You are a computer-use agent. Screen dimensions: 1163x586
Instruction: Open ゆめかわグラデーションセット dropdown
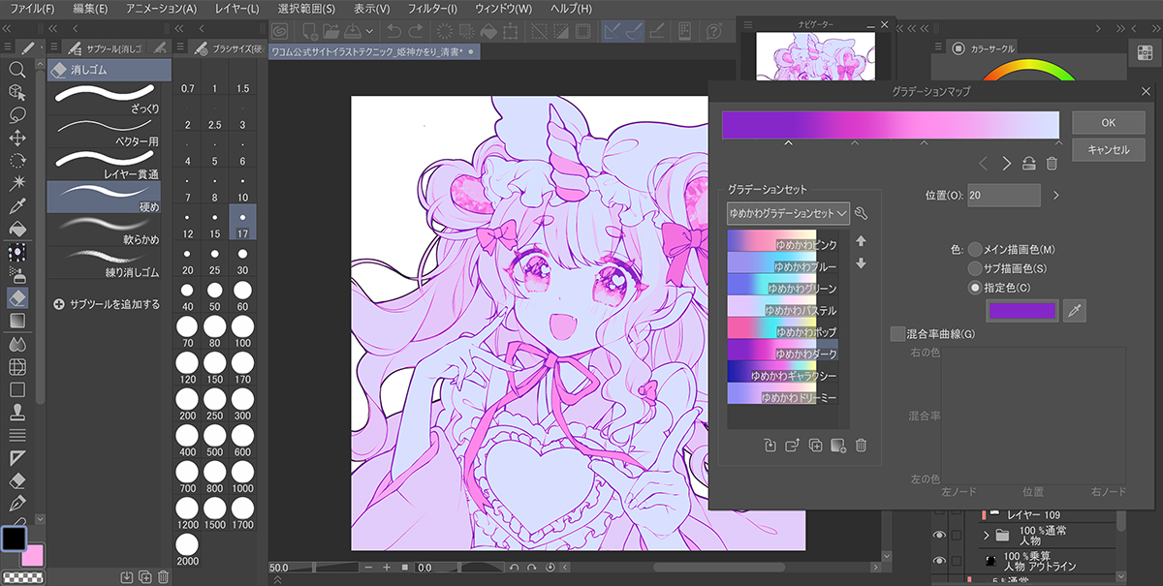pyautogui.click(x=788, y=212)
